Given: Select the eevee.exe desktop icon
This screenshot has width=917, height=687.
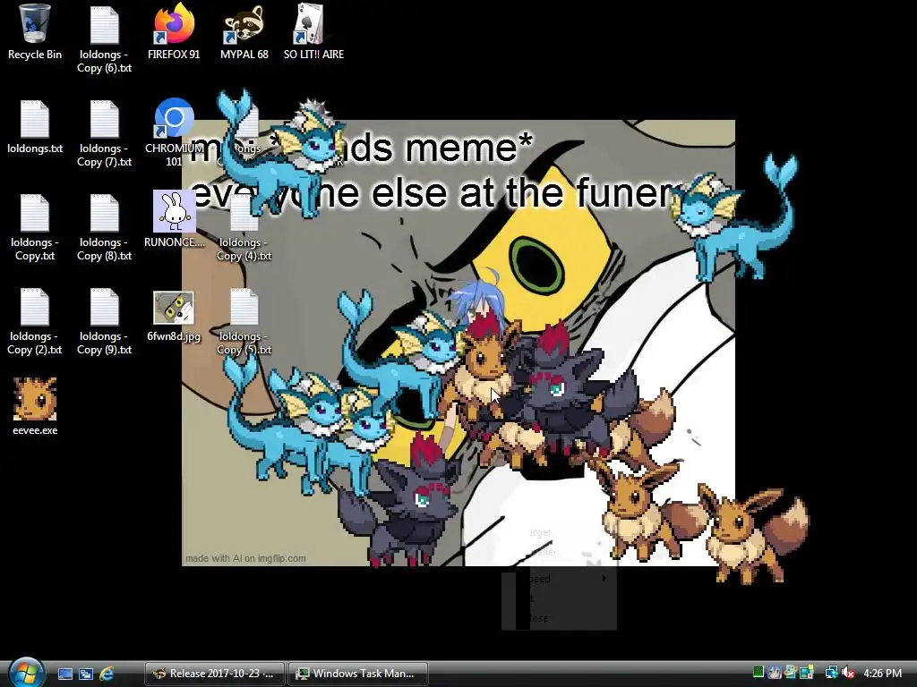Looking at the screenshot, I should click(x=35, y=407).
